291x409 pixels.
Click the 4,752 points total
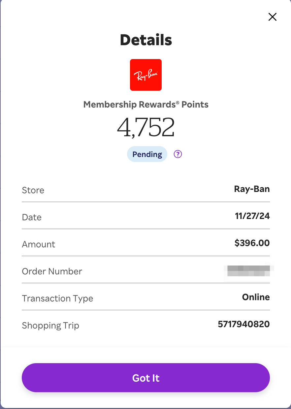(146, 128)
